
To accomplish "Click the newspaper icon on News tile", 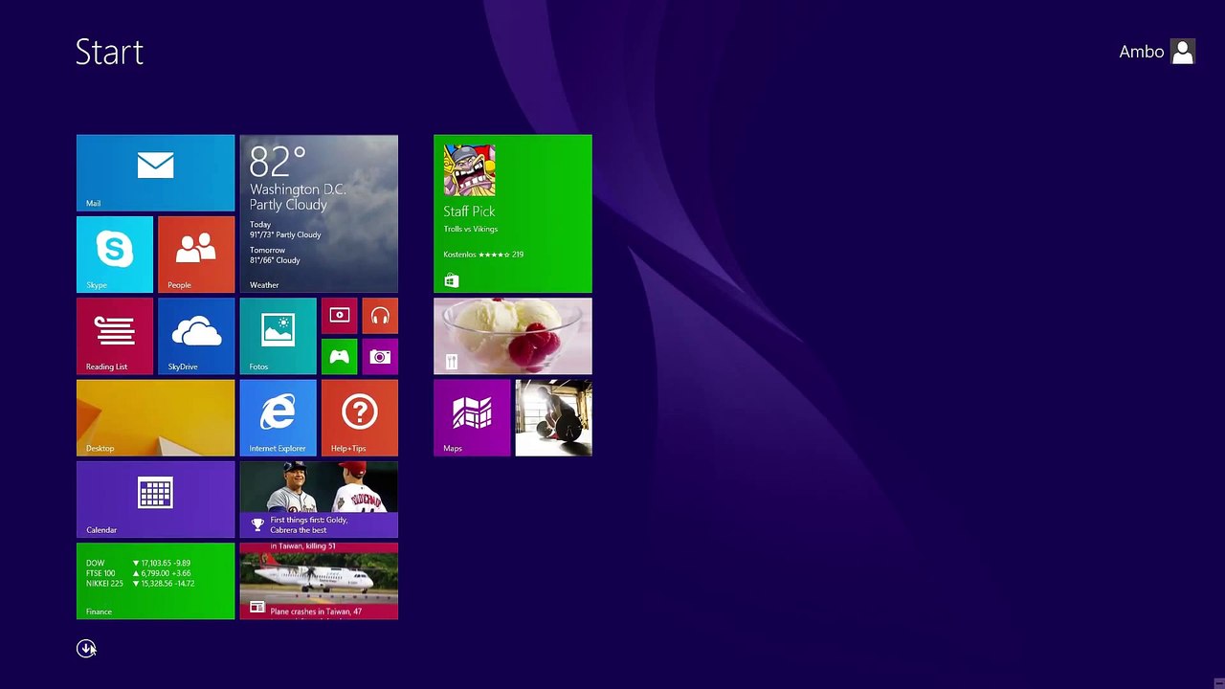I will point(257,607).
